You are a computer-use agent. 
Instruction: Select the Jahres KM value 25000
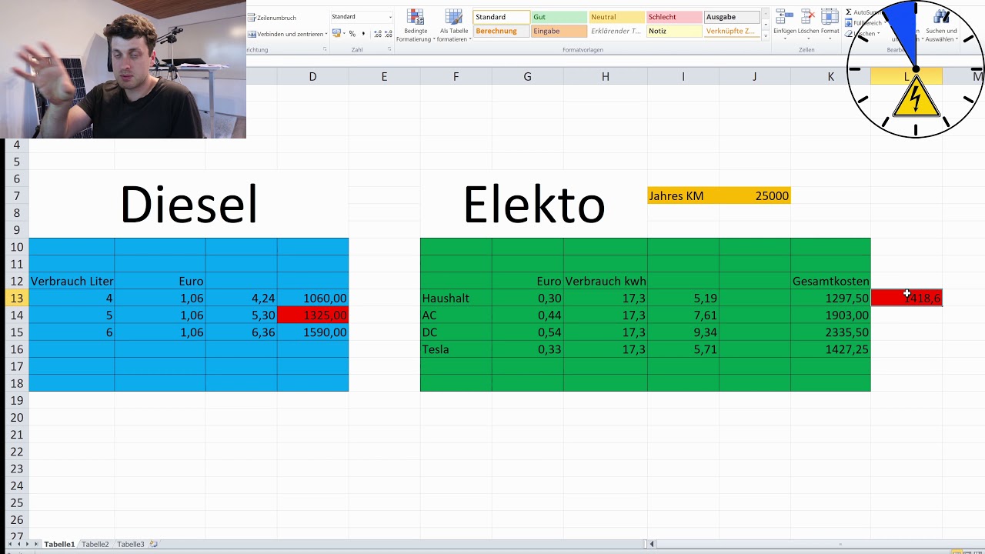pyautogui.click(x=755, y=195)
